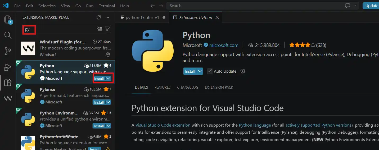Screen dimensions: 379x150
Task: Switch to the CHANGELOG tab
Action: click(x=188, y=87)
